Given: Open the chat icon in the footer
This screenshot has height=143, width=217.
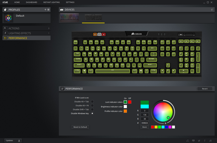Looking at the screenshot, I should pos(193,140).
